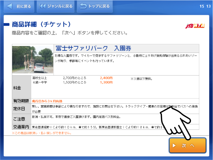
Task: Click the 商品詳細（チケット） heading
Action: (42, 24)
